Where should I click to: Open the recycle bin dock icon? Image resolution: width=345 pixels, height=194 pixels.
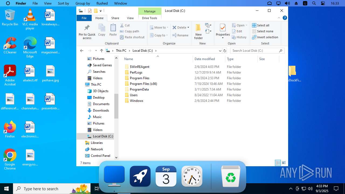click(x=231, y=176)
